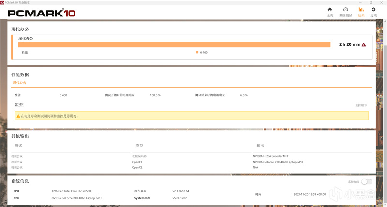Viewport: 387px width, 207px height.
Task: Click the 其他输出 section heading
Action: (20, 136)
